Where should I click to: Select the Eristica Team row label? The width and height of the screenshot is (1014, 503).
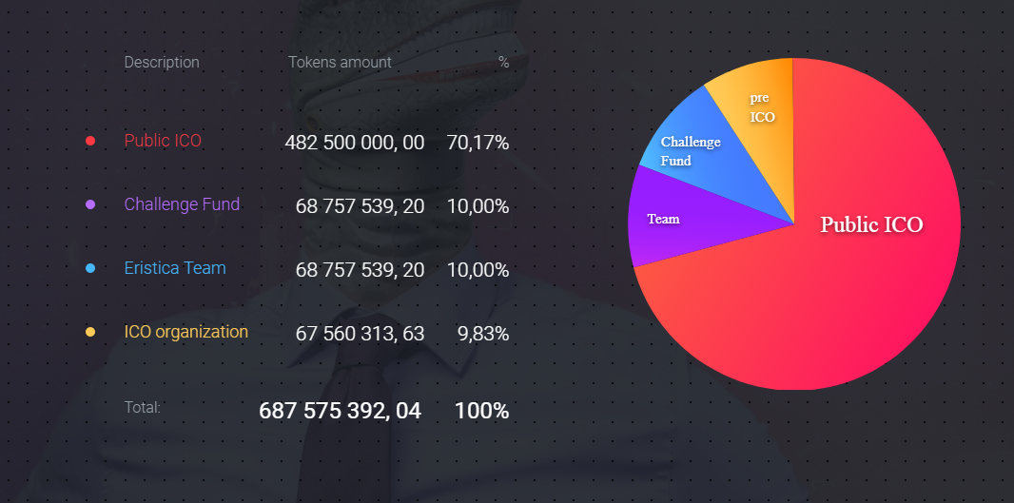(x=175, y=268)
